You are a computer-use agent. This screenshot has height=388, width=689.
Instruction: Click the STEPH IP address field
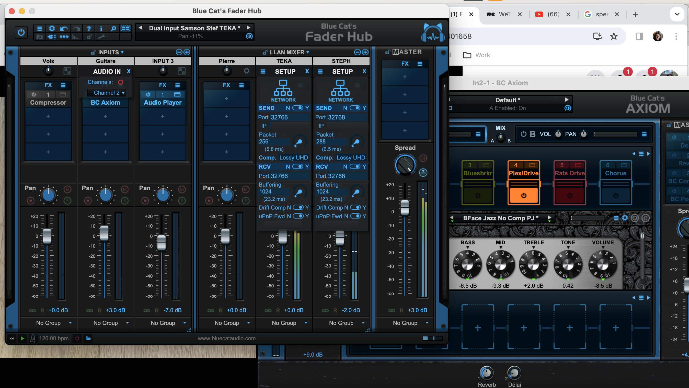click(347, 126)
